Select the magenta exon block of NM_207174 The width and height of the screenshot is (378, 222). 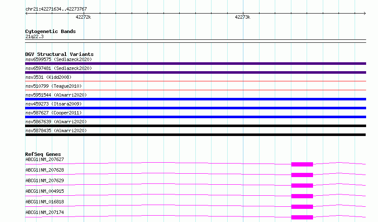pos(302,217)
